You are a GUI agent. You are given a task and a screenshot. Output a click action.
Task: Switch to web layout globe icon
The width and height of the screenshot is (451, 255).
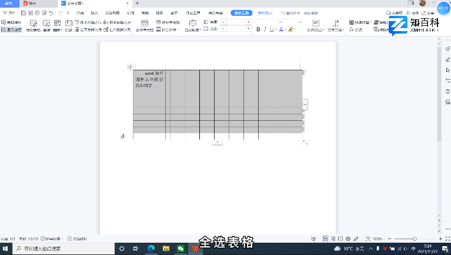pos(348,239)
